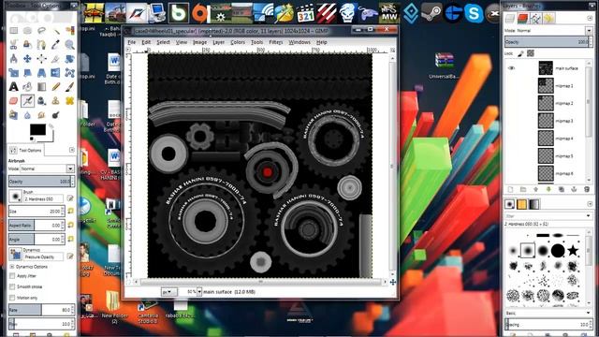Select the Fuzzy Select wand tool
599x337 pixels.
[x=56, y=30]
